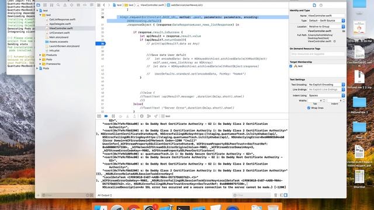Open the Find navigator magnifier icon
374x210 pixels.
click(x=58, y=5)
